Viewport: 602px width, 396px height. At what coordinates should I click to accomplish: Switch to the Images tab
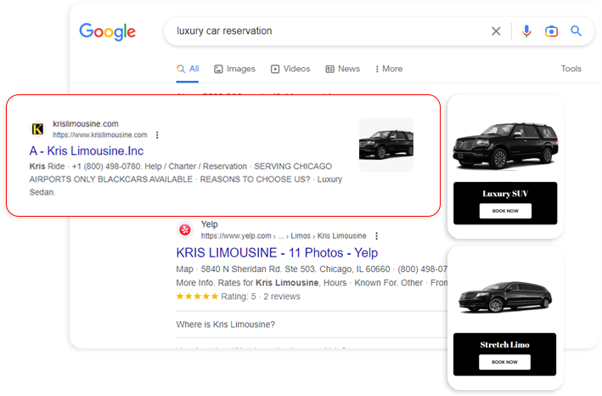234,69
